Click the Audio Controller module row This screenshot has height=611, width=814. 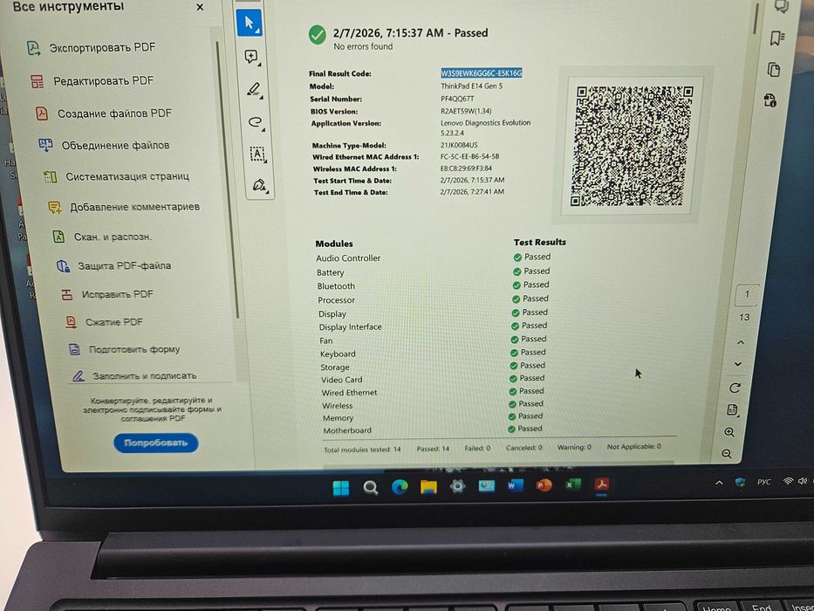348,258
